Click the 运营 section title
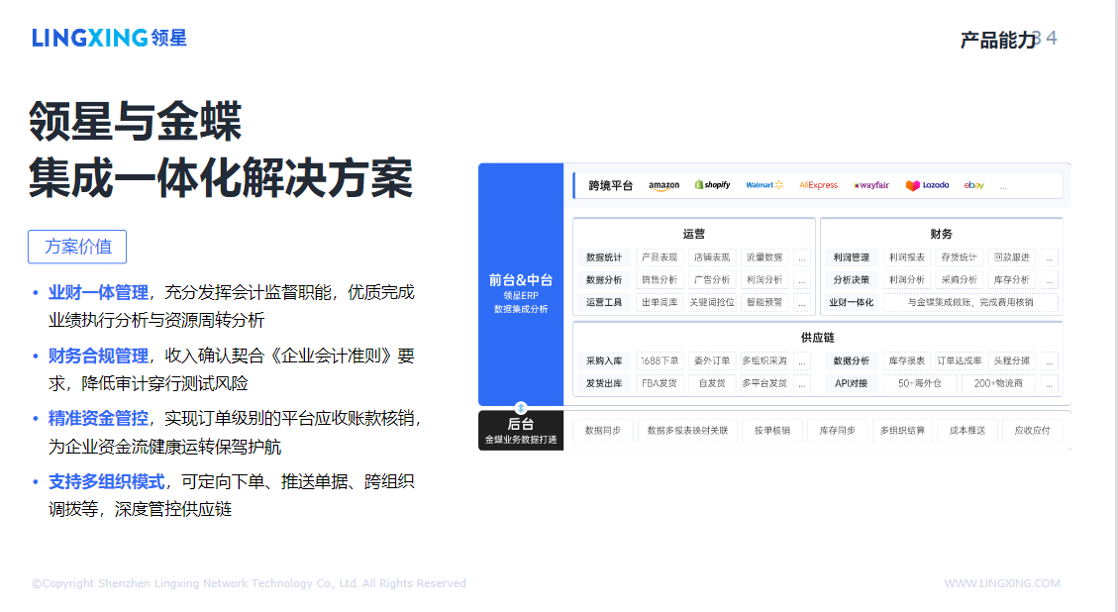 (694, 234)
